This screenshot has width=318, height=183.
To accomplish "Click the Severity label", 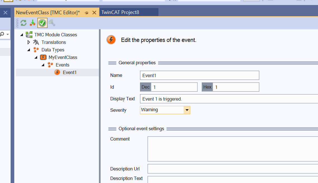I will 118,110.
